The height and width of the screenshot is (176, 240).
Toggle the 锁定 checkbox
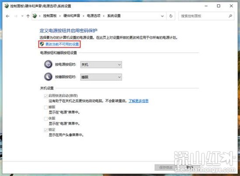point(46,130)
